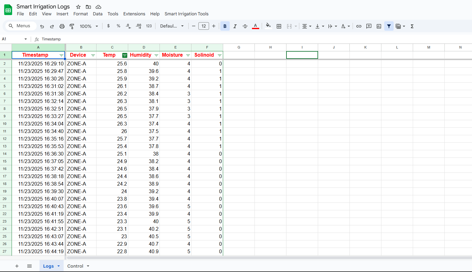The image size is (472, 272).
Task: Open the borders tool in the toolbar
Action: [279, 26]
